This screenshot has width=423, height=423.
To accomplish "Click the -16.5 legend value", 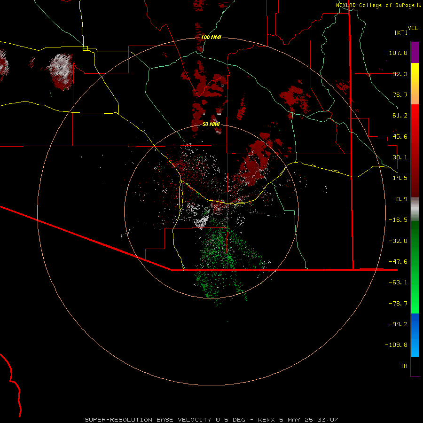I will (x=398, y=220).
